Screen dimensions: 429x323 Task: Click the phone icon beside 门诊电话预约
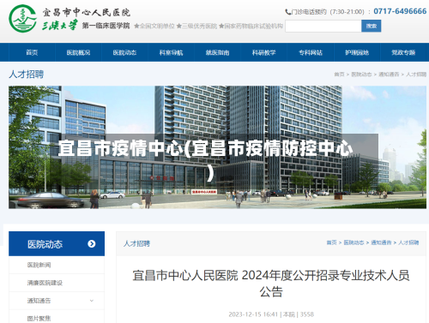(x=287, y=12)
